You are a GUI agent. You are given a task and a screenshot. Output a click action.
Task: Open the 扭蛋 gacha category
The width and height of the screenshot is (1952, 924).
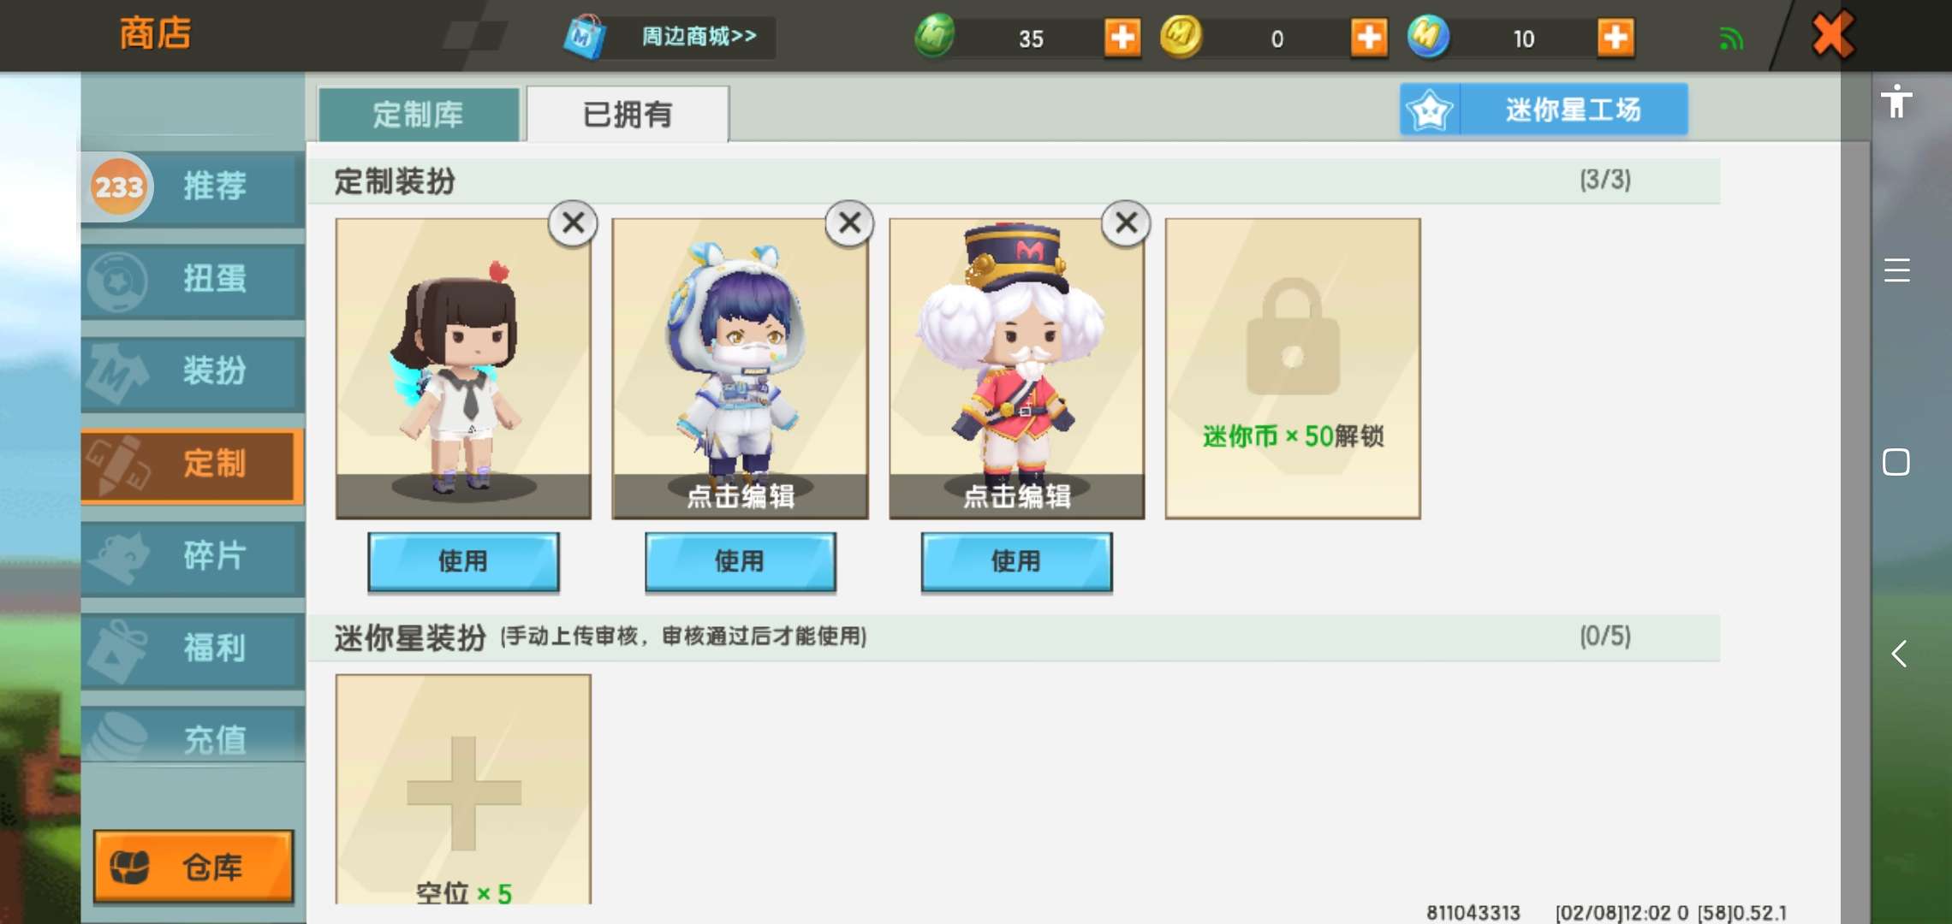(193, 279)
